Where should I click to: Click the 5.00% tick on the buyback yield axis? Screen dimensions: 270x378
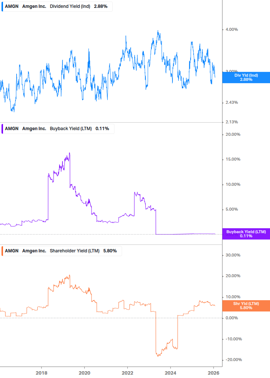[x=232, y=209]
